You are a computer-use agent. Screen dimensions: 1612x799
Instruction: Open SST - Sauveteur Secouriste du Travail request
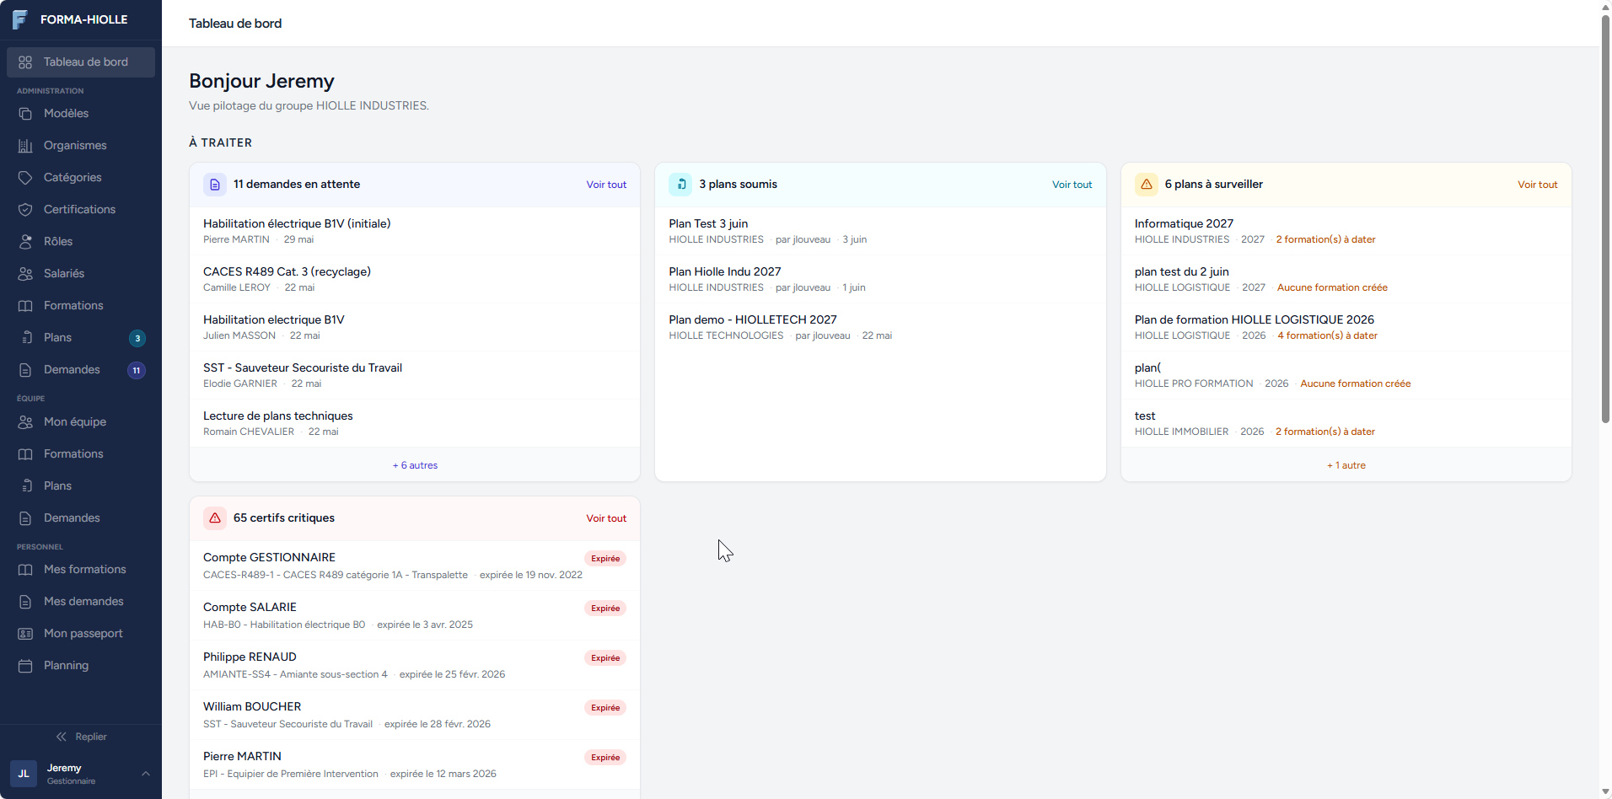tap(415, 375)
